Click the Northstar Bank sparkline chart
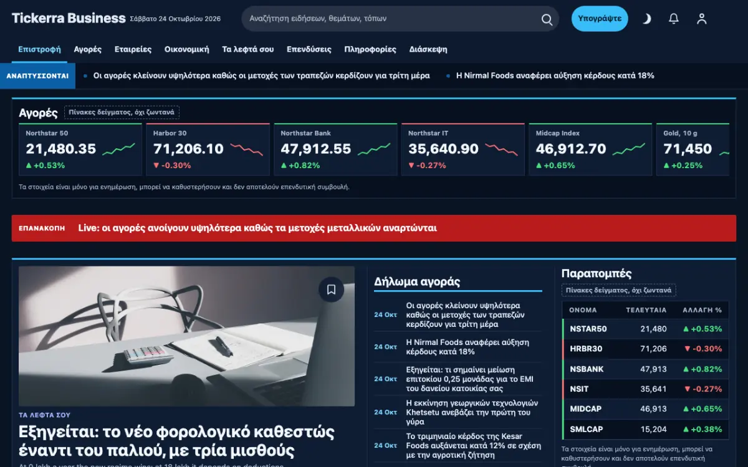 coord(374,149)
